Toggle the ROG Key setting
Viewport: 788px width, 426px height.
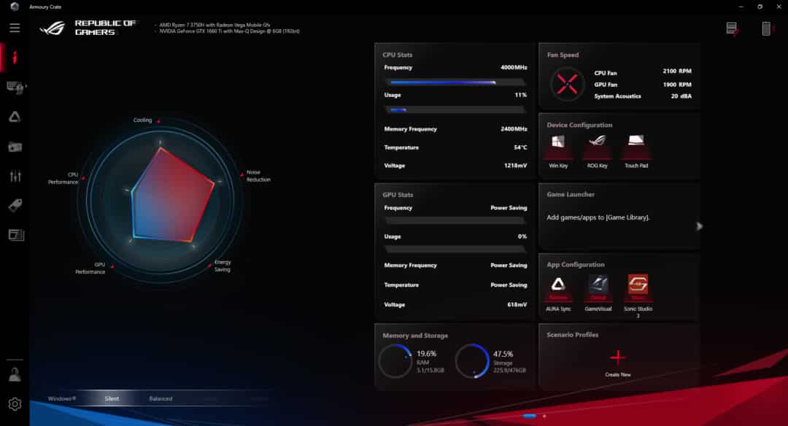[597, 151]
